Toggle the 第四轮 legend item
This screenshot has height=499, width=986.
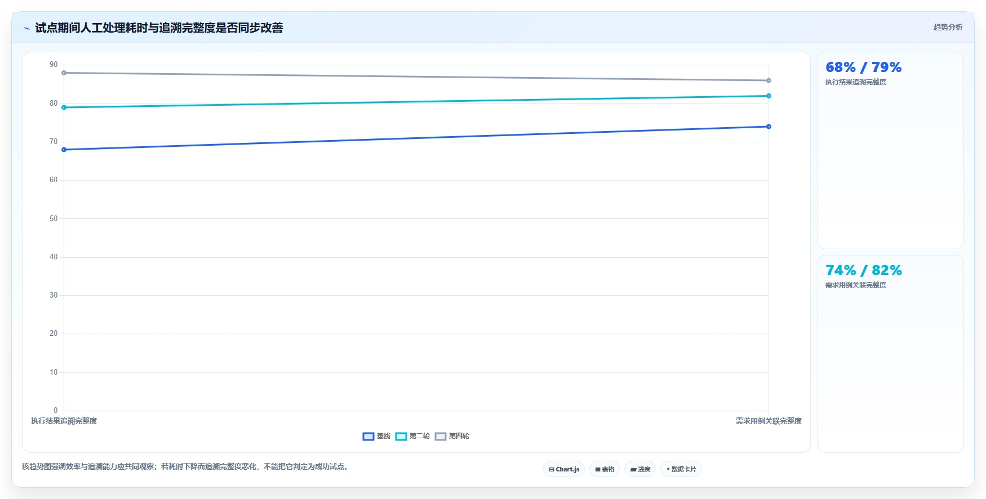452,436
